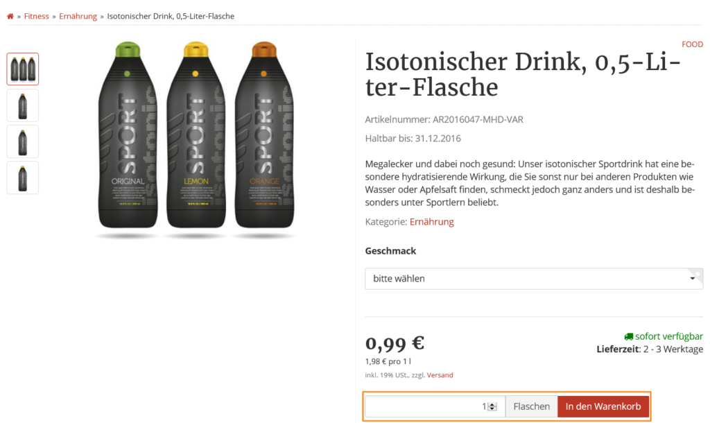
Task: Click the FOOD tag label
Action: tap(692, 44)
